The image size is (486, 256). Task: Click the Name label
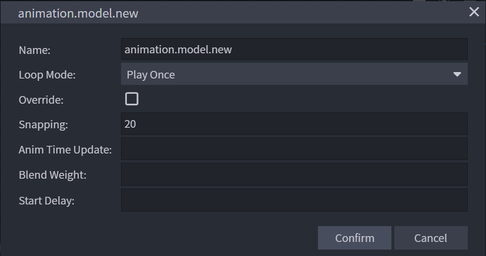point(35,50)
